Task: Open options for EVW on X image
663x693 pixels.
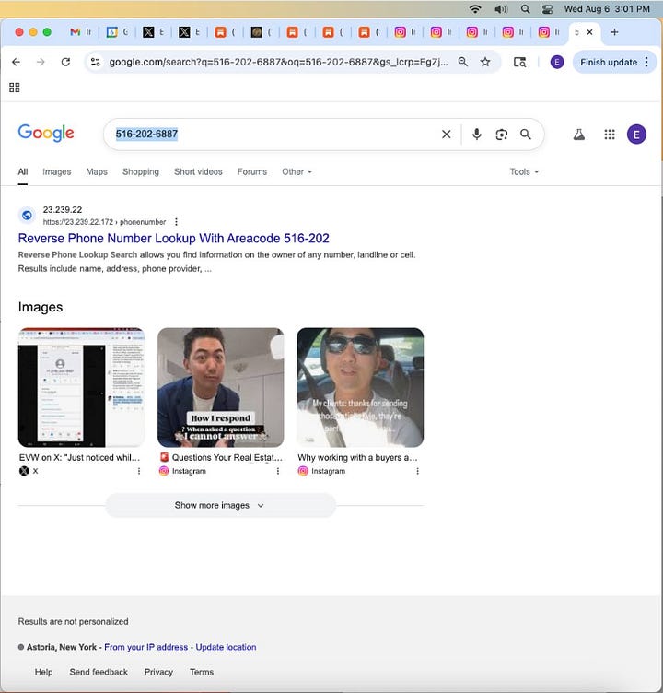Action: point(139,471)
